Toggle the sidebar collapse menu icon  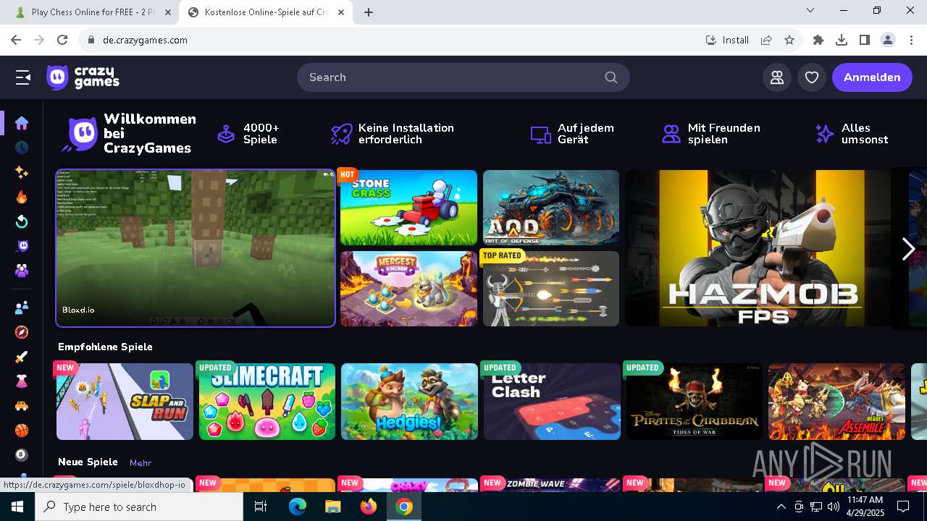[x=23, y=77]
